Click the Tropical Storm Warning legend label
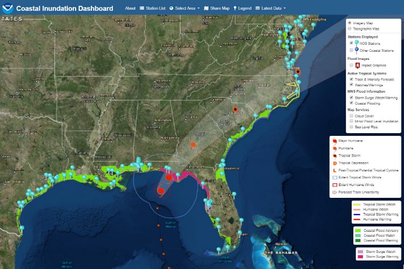The width and height of the screenshot is (404, 269). tap(381, 215)
